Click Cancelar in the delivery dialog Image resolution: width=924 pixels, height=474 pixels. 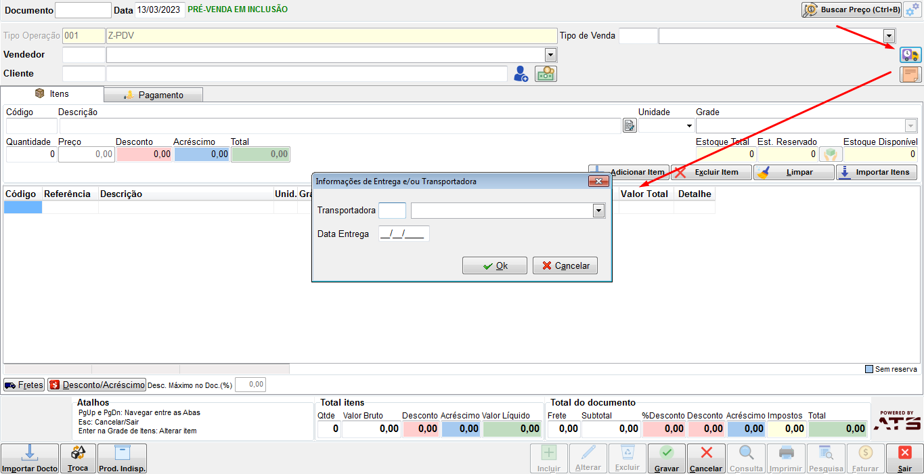[565, 265]
